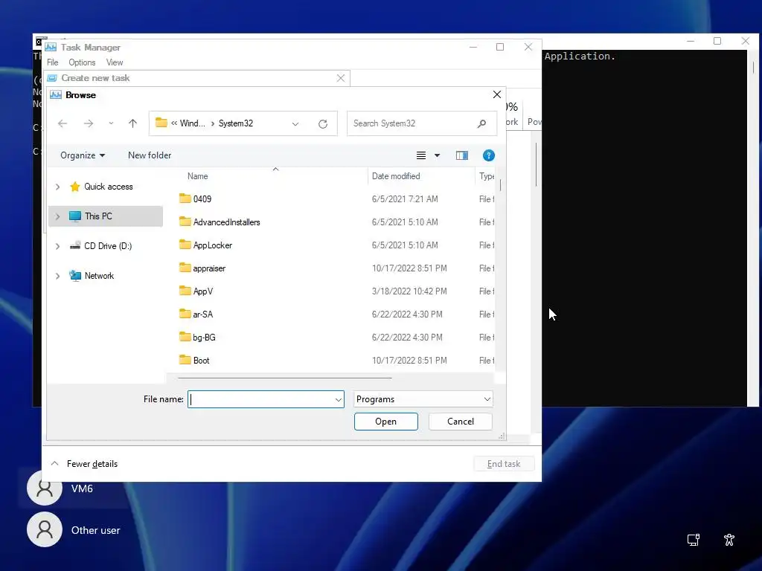Select the appraiser folder
Image resolution: width=762 pixels, height=571 pixels.
coord(209,268)
